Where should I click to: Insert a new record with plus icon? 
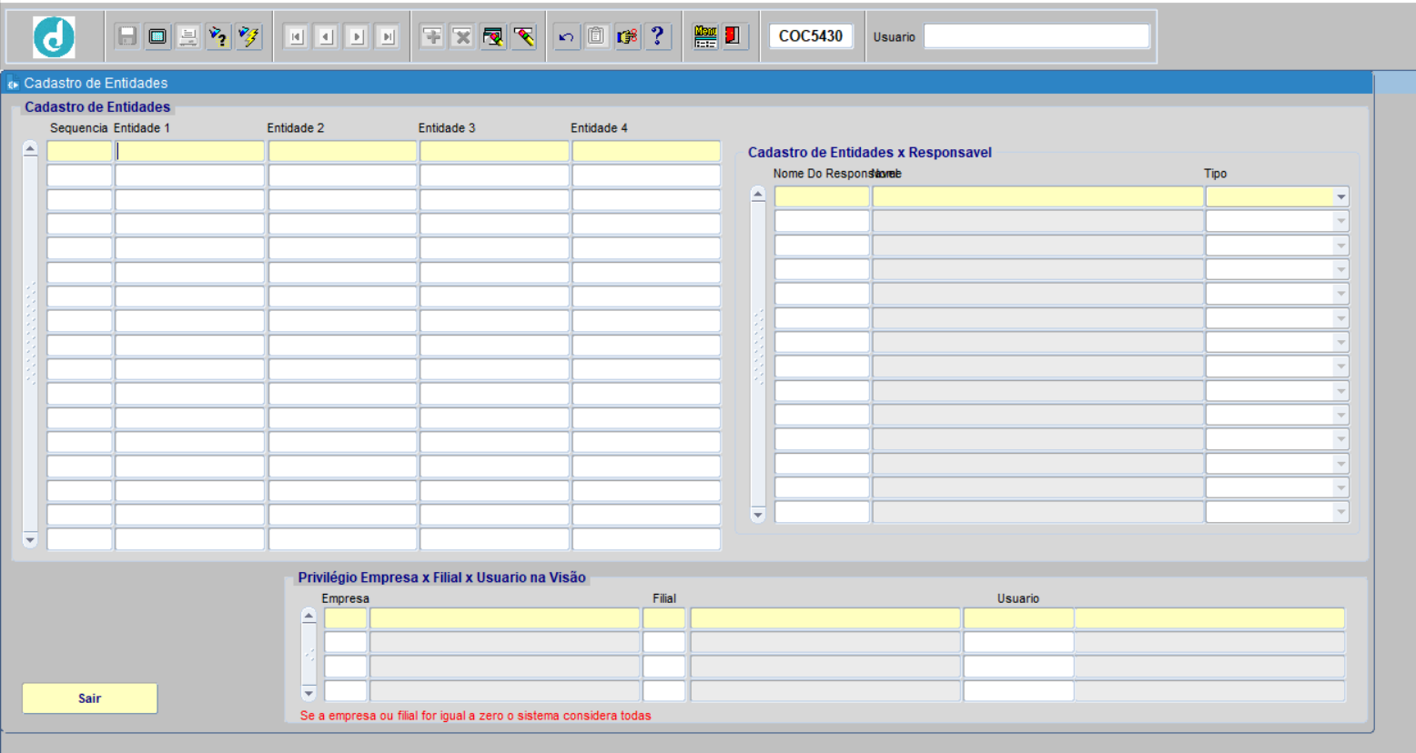click(x=432, y=36)
